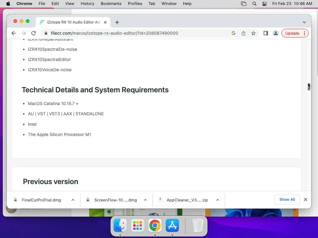Click the screen mirroring menu bar icon
Screen dimensions: 318x238
(243, 4)
